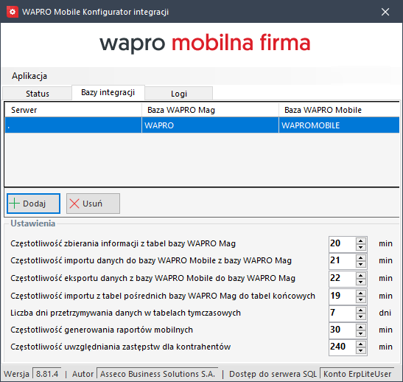Click Konto ErpLiteUser status entry
The width and height of the screenshot is (403, 382).
[357, 374]
